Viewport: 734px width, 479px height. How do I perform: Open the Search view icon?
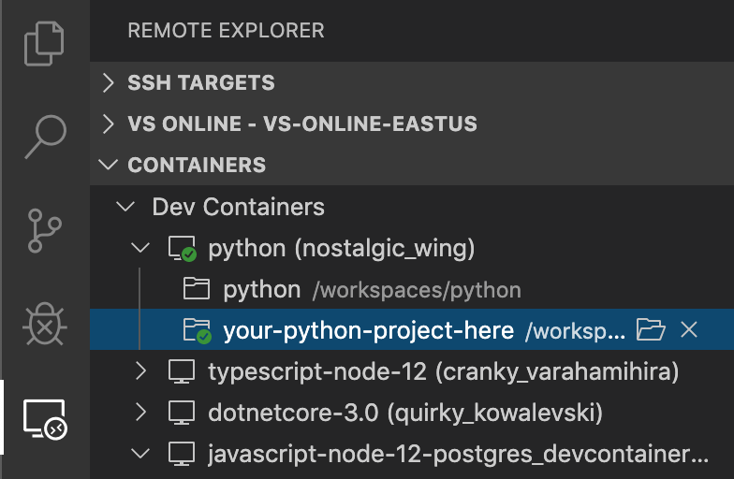(45, 137)
